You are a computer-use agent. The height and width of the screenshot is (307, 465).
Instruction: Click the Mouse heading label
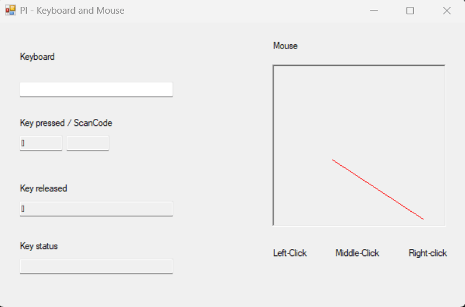pyautogui.click(x=285, y=45)
